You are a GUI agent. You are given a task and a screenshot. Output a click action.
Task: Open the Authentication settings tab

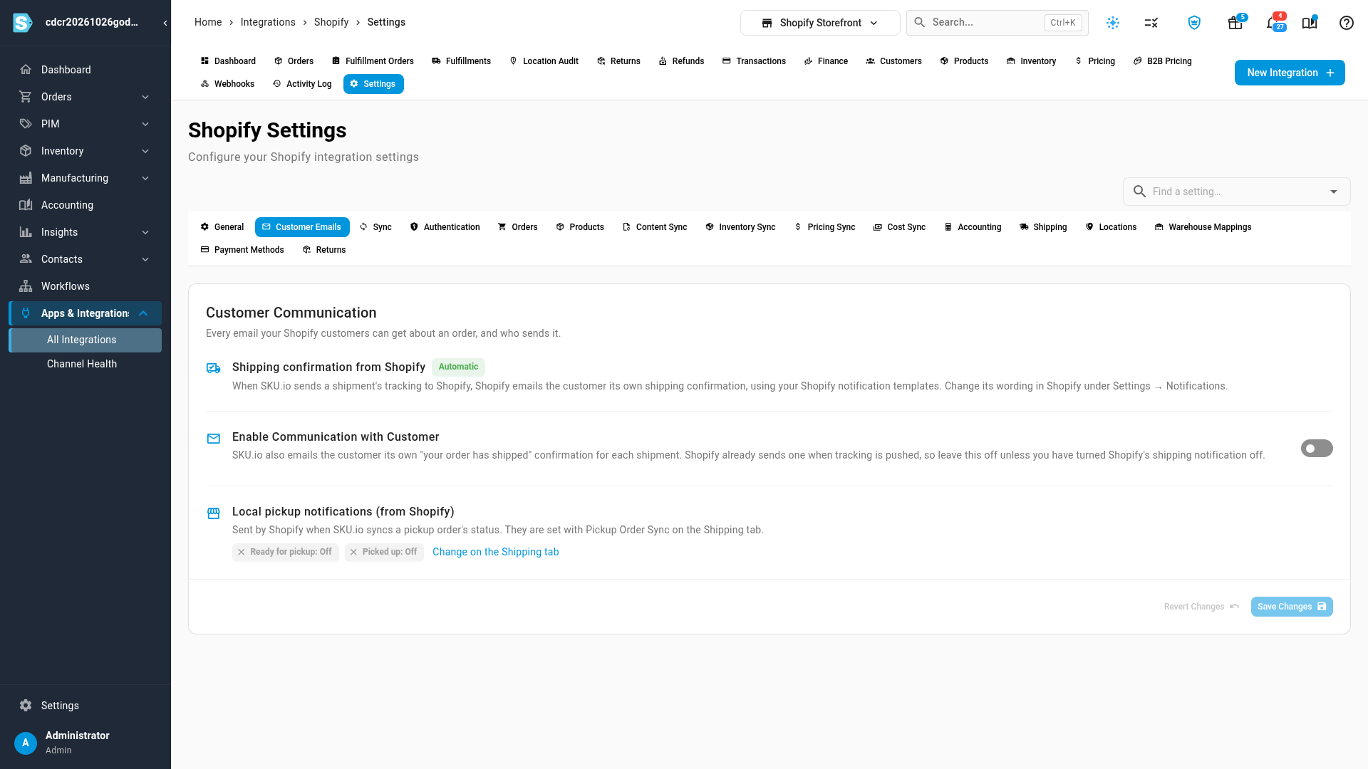445,227
